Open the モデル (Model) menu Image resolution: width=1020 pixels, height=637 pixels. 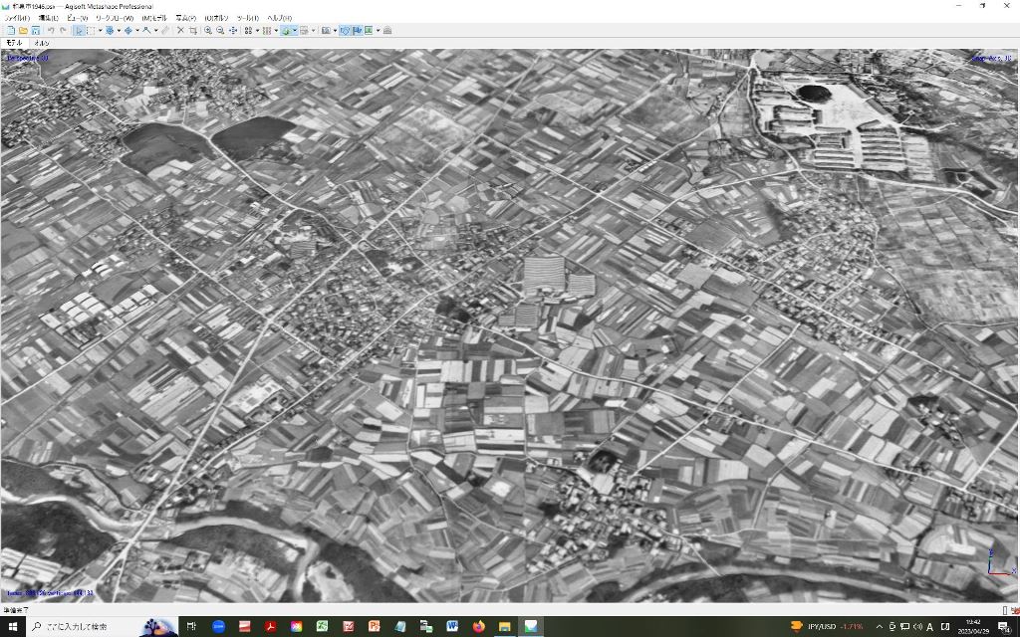coord(154,18)
